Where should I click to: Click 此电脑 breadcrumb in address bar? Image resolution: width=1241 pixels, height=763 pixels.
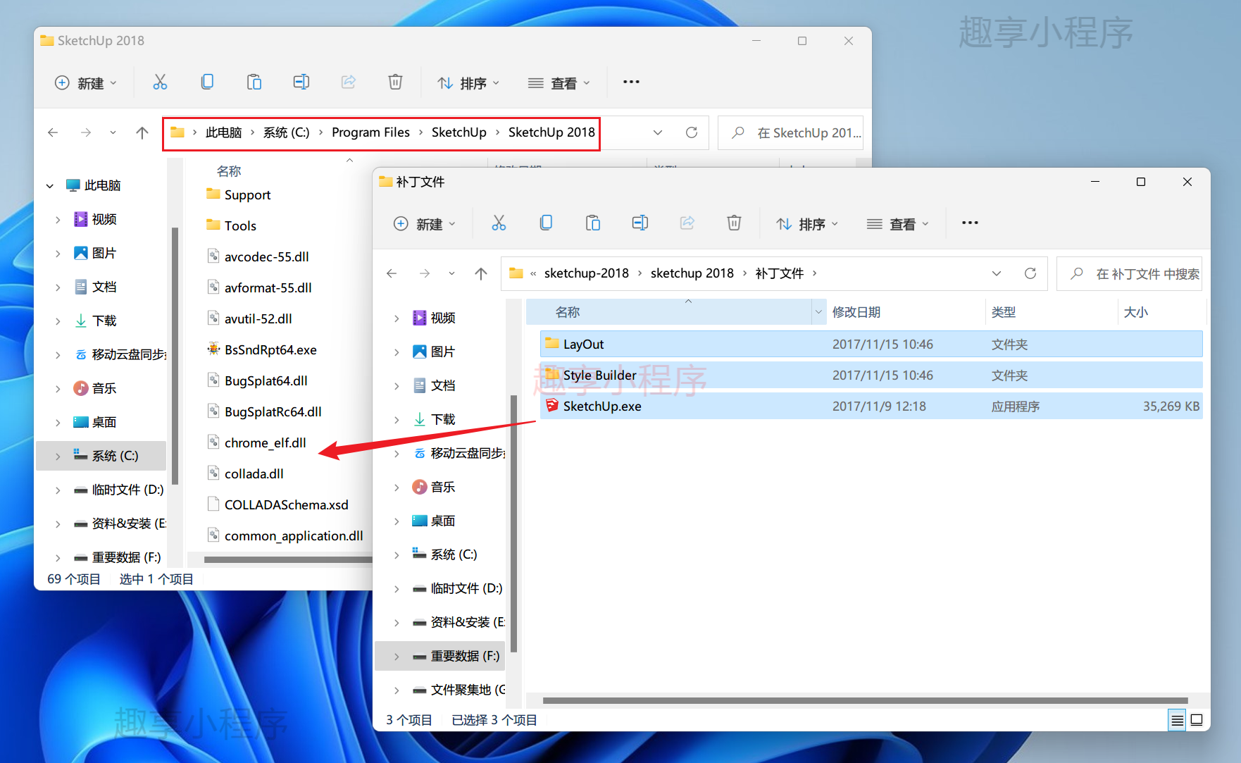tap(223, 132)
